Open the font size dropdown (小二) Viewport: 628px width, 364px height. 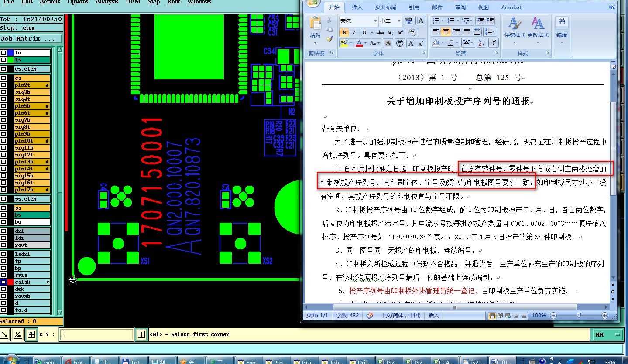click(399, 20)
